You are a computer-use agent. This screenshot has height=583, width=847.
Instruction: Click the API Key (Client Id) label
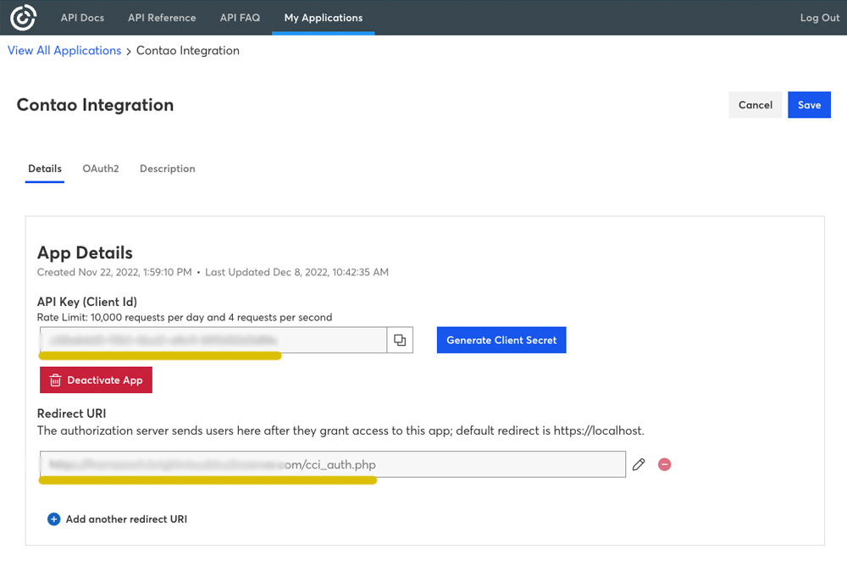(87, 302)
